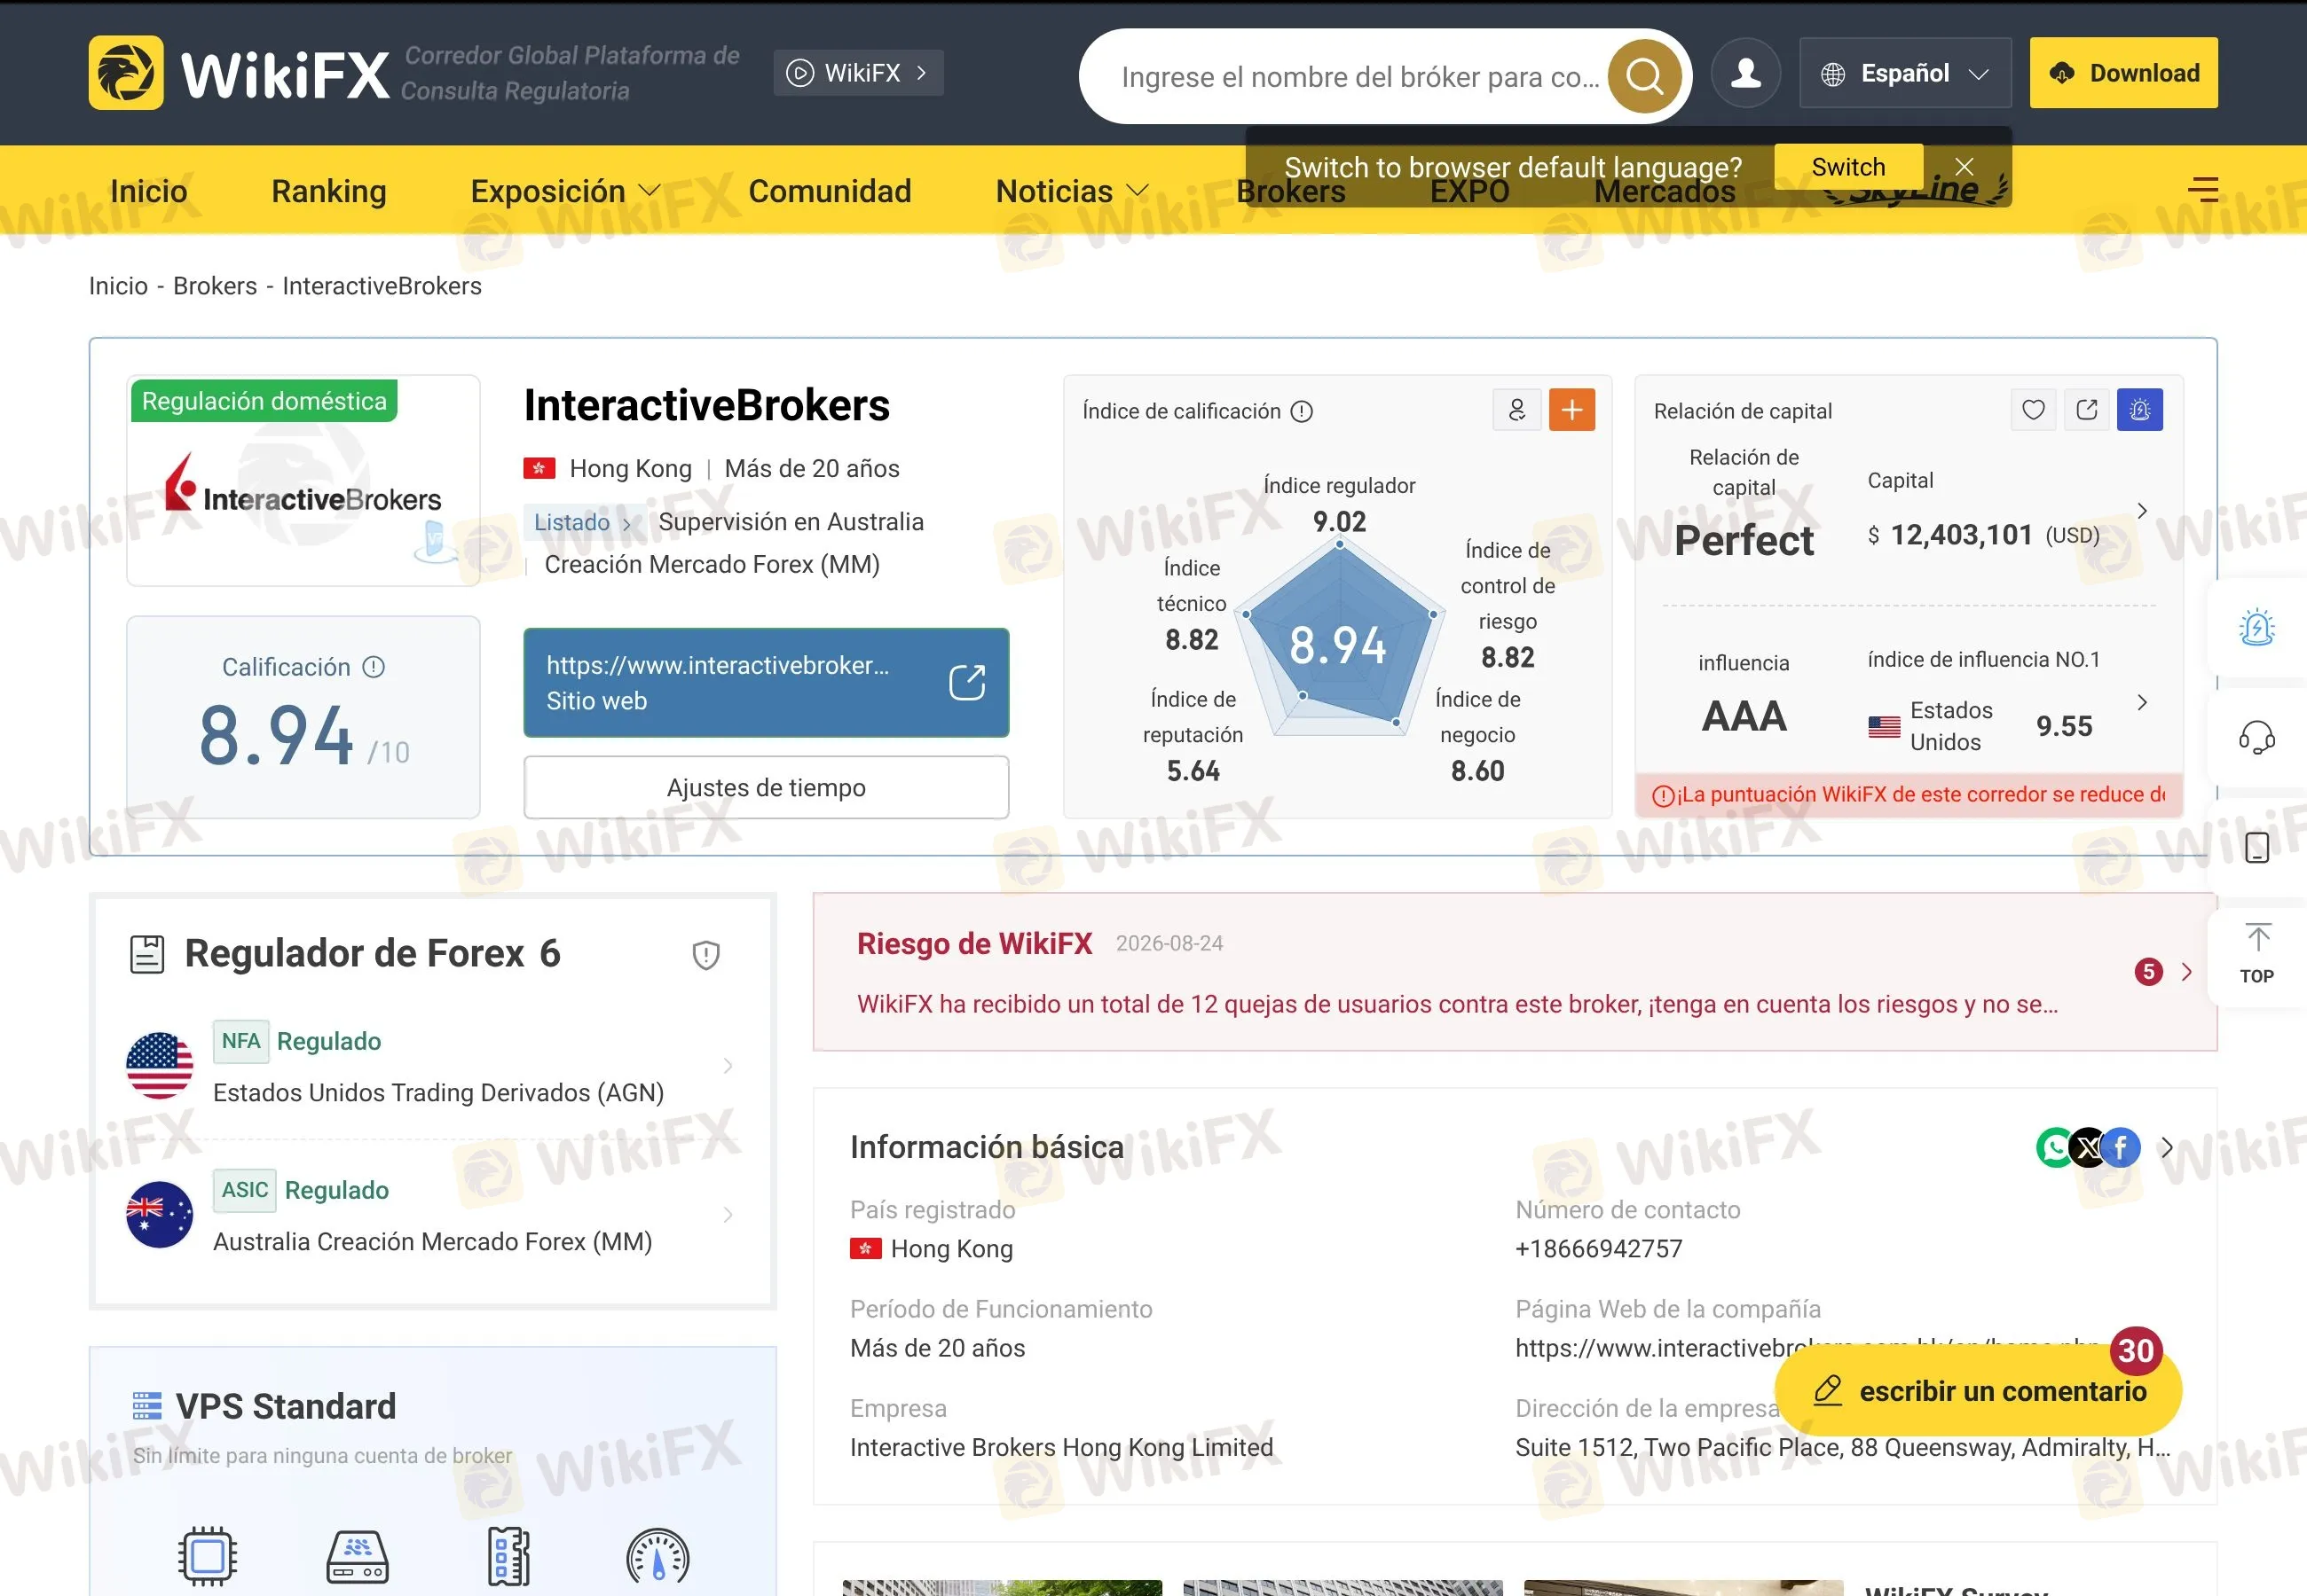Click the Riesgo de WikiFX heading
2307x1596 pixels.
[x=974, y=944]
